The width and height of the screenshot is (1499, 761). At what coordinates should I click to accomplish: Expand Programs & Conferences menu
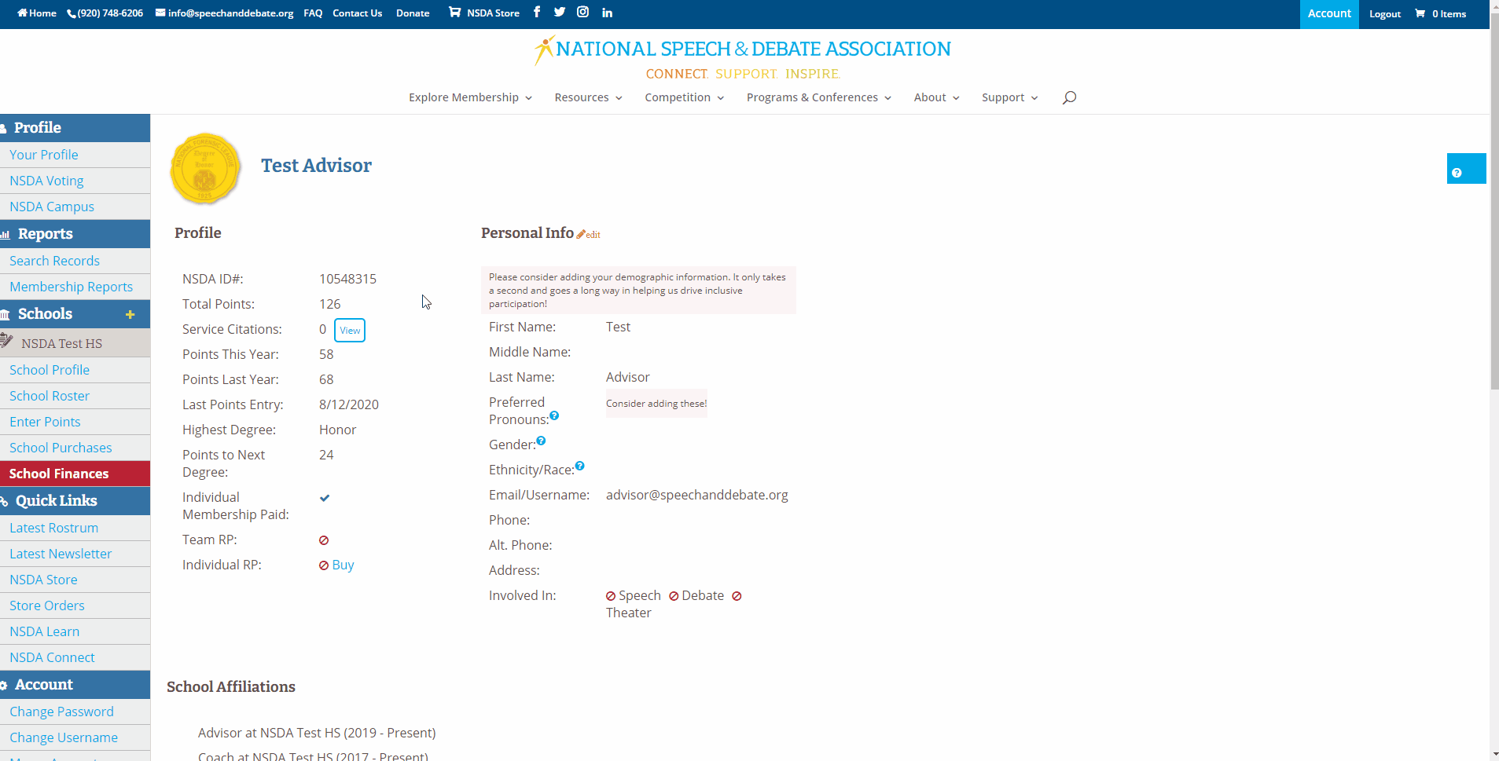(x=818, y=97)
